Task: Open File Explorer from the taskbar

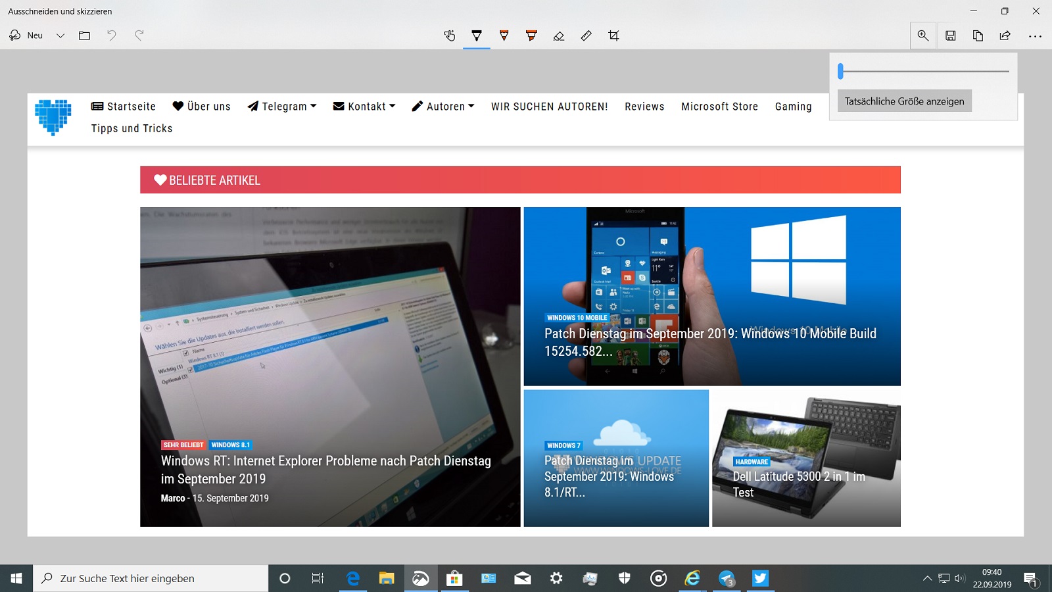Action: click(387, 578)
